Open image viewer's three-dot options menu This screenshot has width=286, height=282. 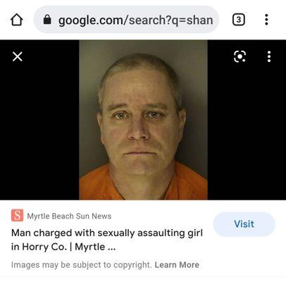pyautogui.click(x=269, y=56)
